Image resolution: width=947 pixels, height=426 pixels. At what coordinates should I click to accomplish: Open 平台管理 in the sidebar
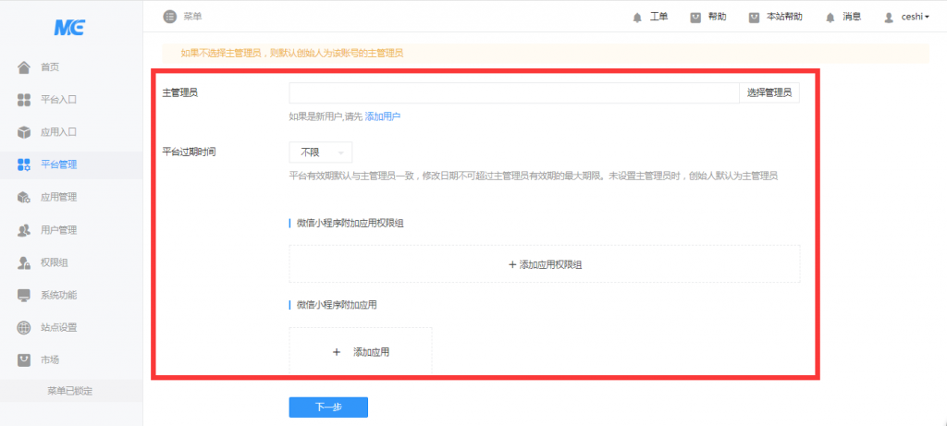[57, 164]
